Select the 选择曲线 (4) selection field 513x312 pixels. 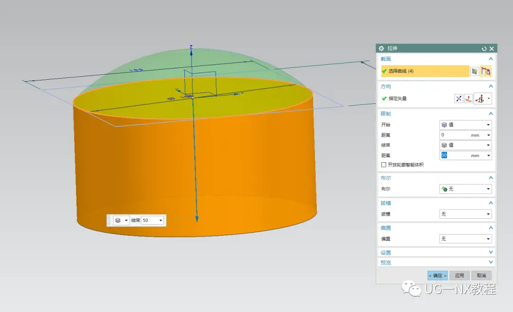click(425, 71)
